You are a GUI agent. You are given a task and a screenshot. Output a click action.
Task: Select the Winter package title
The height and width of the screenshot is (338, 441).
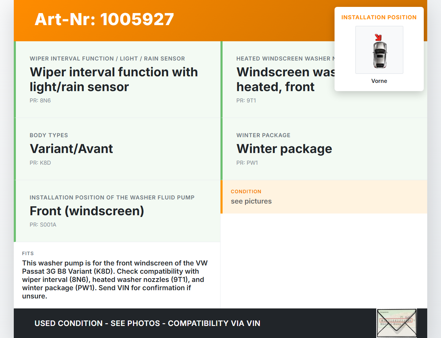pyautogui.click(x=284, y=149)
